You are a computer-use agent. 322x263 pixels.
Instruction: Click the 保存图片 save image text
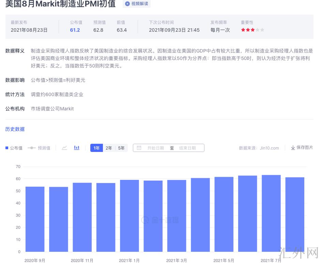pyautogui.click(x=305, y=148)
